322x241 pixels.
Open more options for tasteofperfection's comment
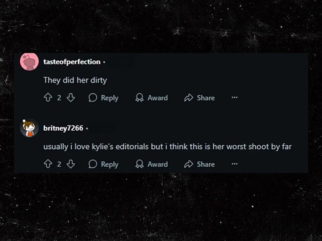(234, 98)
